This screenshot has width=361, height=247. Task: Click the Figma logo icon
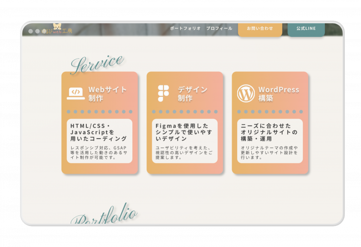163,93
